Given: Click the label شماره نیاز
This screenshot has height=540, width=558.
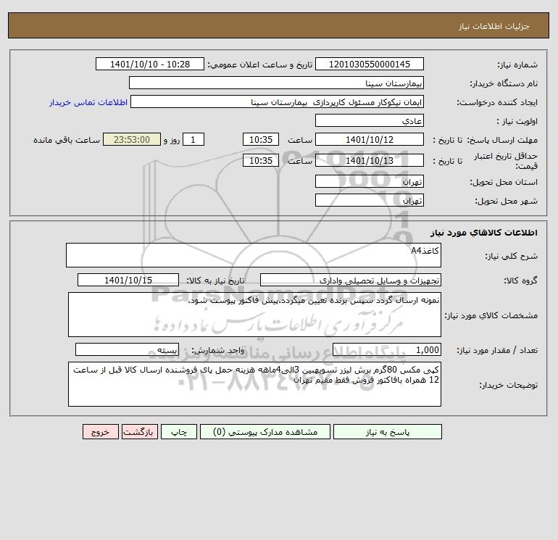Looking at the screenshot, I should pos(517,65).
